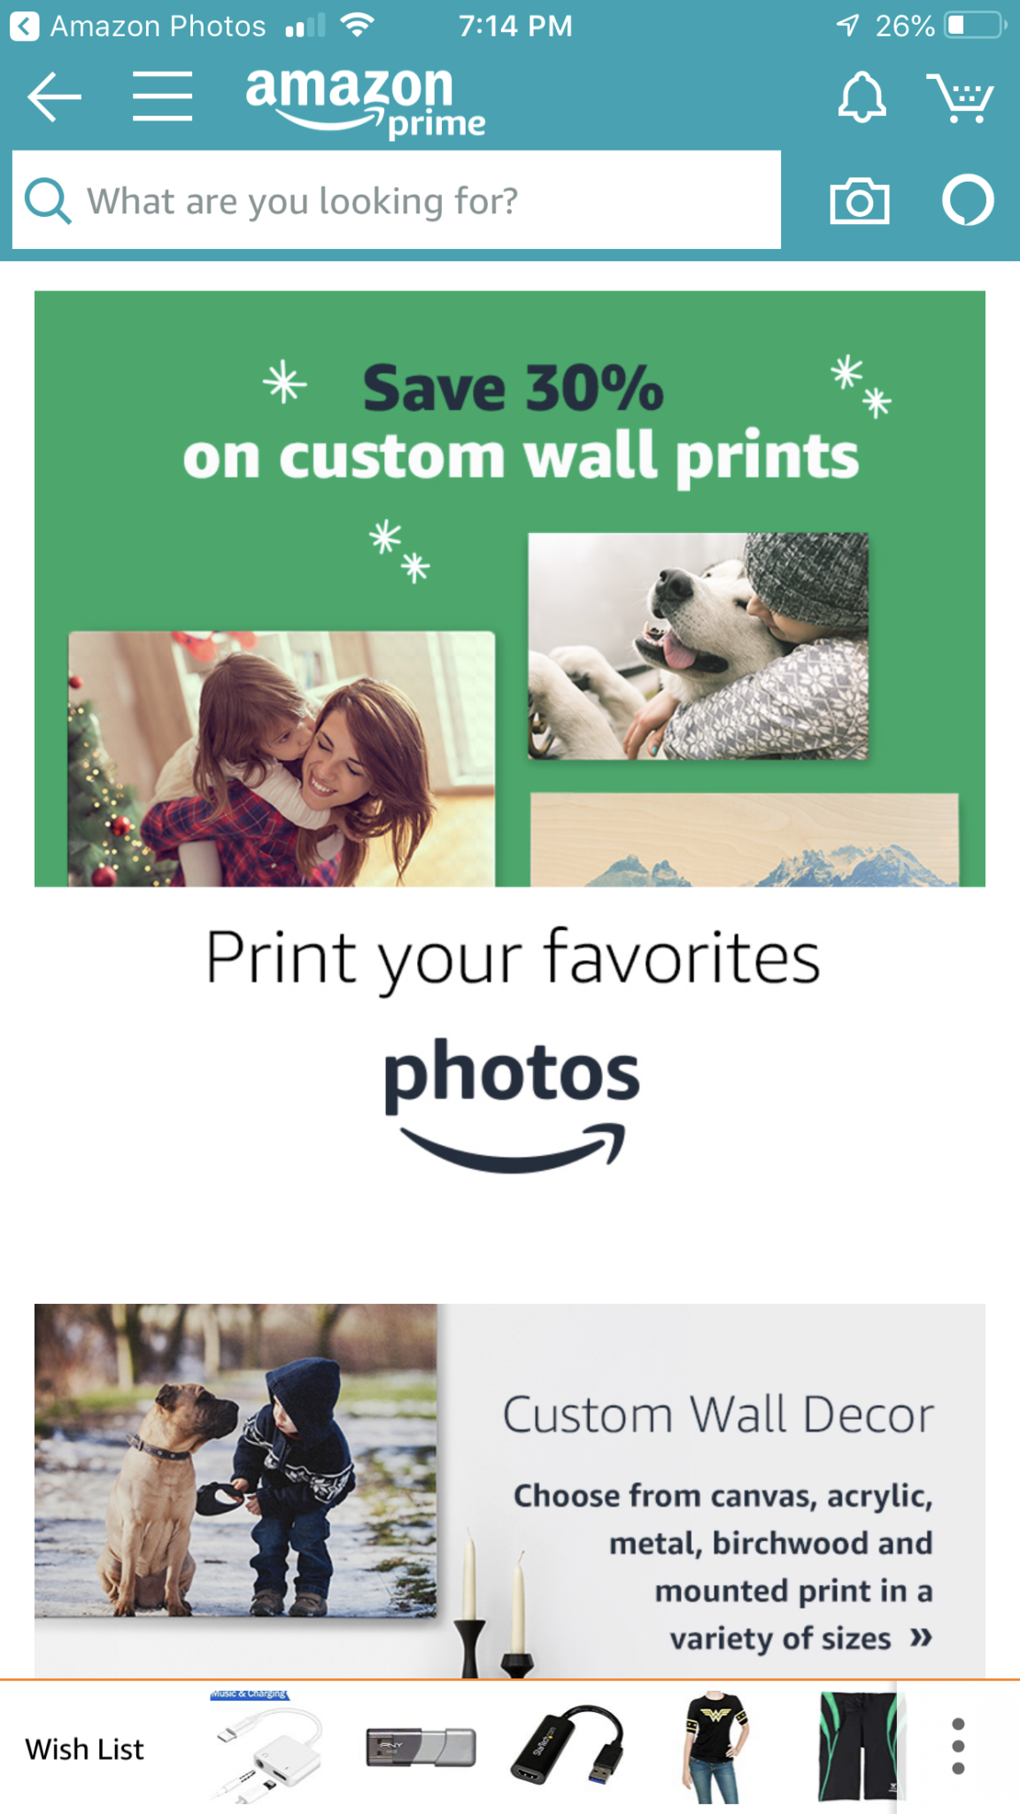Tap the back arrow icon
Screen dimensions: 1020x1814
pyautogui.click(x=55, y=97)
